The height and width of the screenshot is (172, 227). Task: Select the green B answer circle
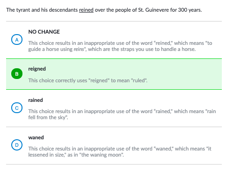[x=17, y=74]
